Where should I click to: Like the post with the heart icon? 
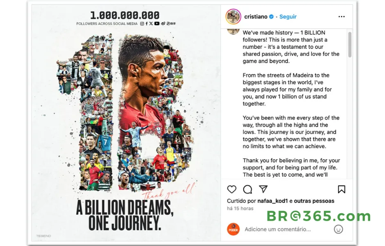pos(231,189)
